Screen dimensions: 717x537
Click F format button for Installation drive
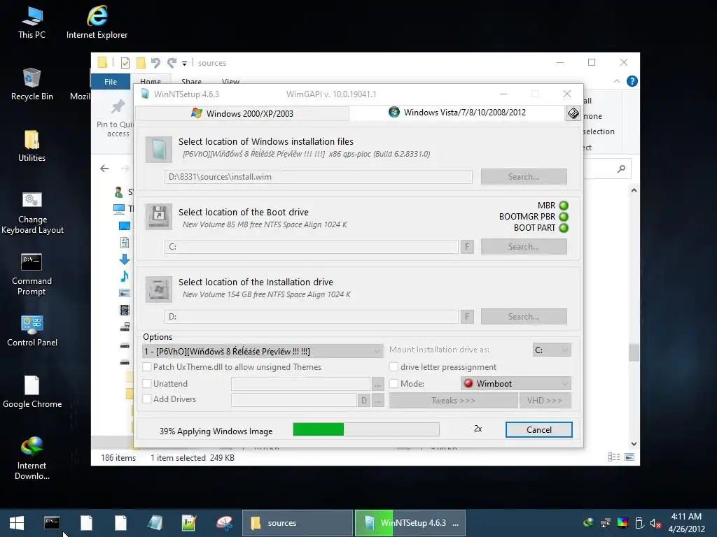467,317
